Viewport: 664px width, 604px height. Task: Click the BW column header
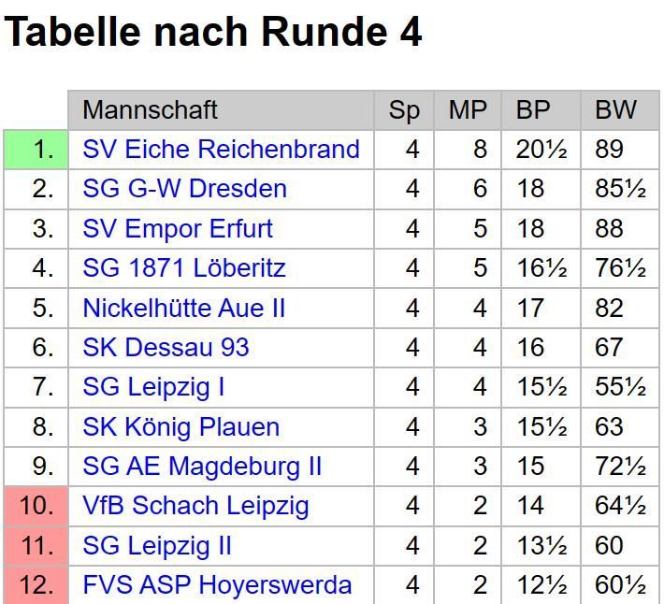click(615, 110)
